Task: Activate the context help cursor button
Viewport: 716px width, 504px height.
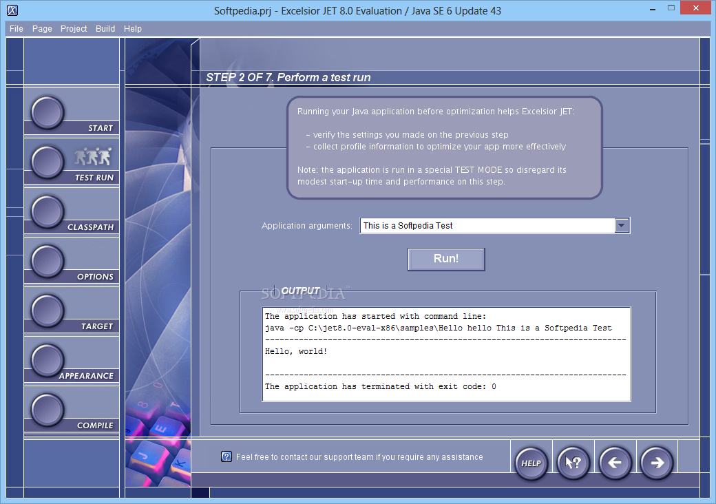Action: pyautogui.click(x=573, y=463)
